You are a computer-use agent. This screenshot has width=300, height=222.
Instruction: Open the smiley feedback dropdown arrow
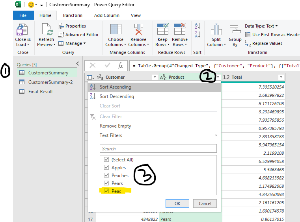[x=36, y=5]
